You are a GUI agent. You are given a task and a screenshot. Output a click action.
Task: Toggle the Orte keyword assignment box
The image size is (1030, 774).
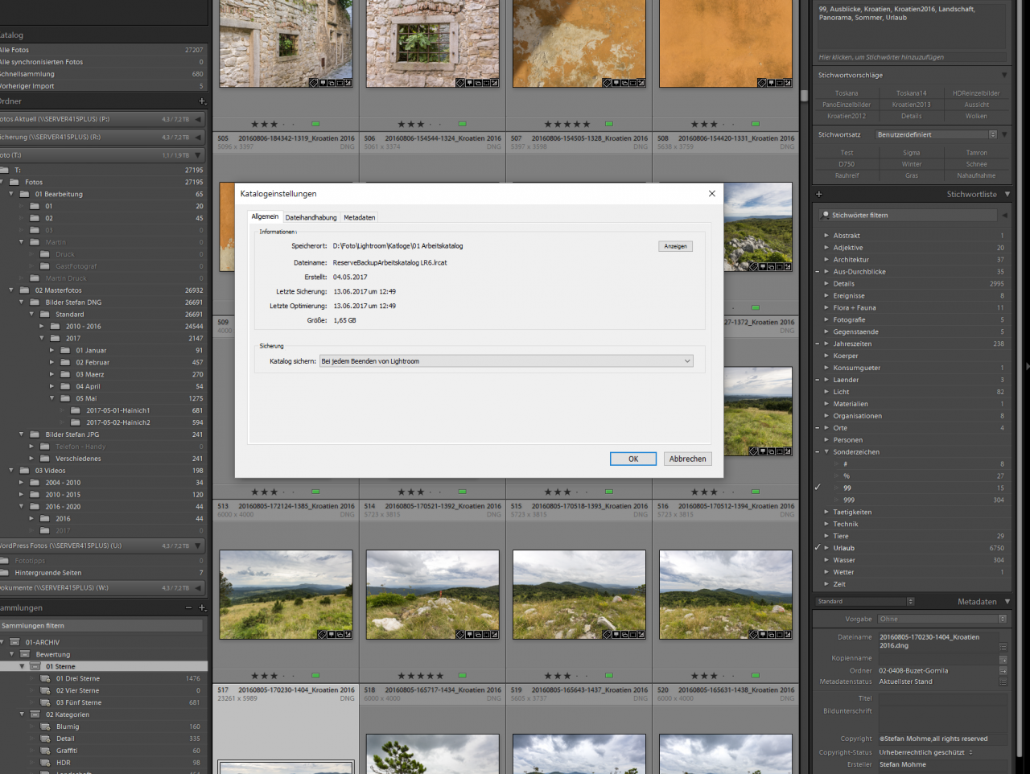pos(818,428)
